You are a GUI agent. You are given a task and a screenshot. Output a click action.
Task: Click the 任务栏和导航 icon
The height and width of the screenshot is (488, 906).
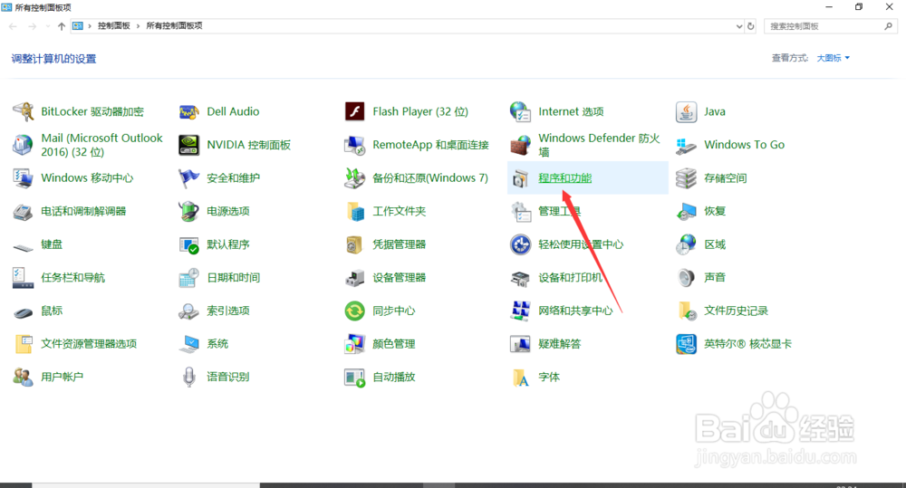point(24,278)
